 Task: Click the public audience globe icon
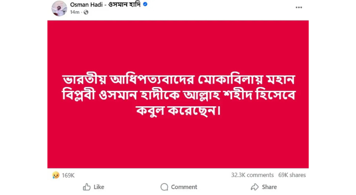coord(86,12)
